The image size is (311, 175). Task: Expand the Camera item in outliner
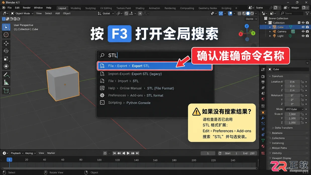click(x=270, y=32)
